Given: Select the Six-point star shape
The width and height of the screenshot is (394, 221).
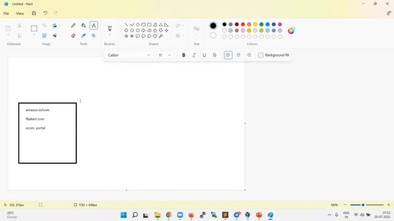Looking at the screenshot, I should pos(132,36).
